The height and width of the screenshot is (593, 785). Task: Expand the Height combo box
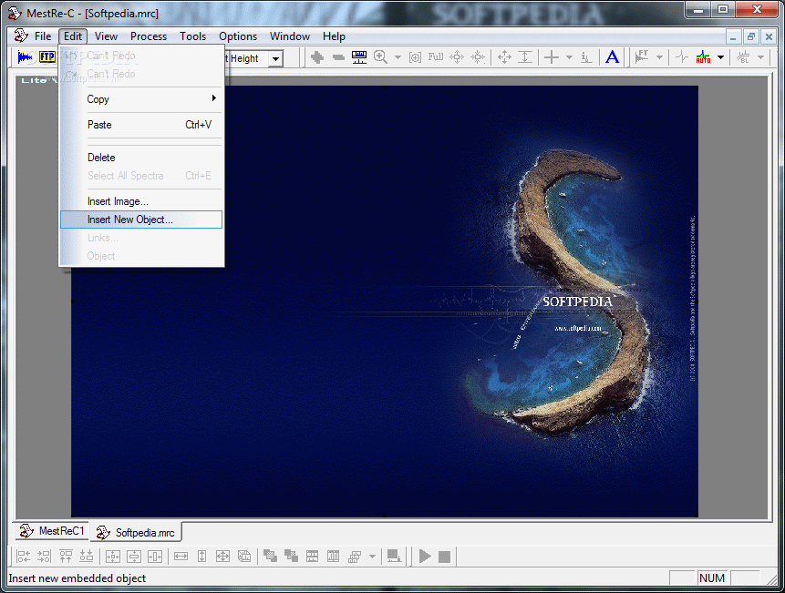click(275, 59)
